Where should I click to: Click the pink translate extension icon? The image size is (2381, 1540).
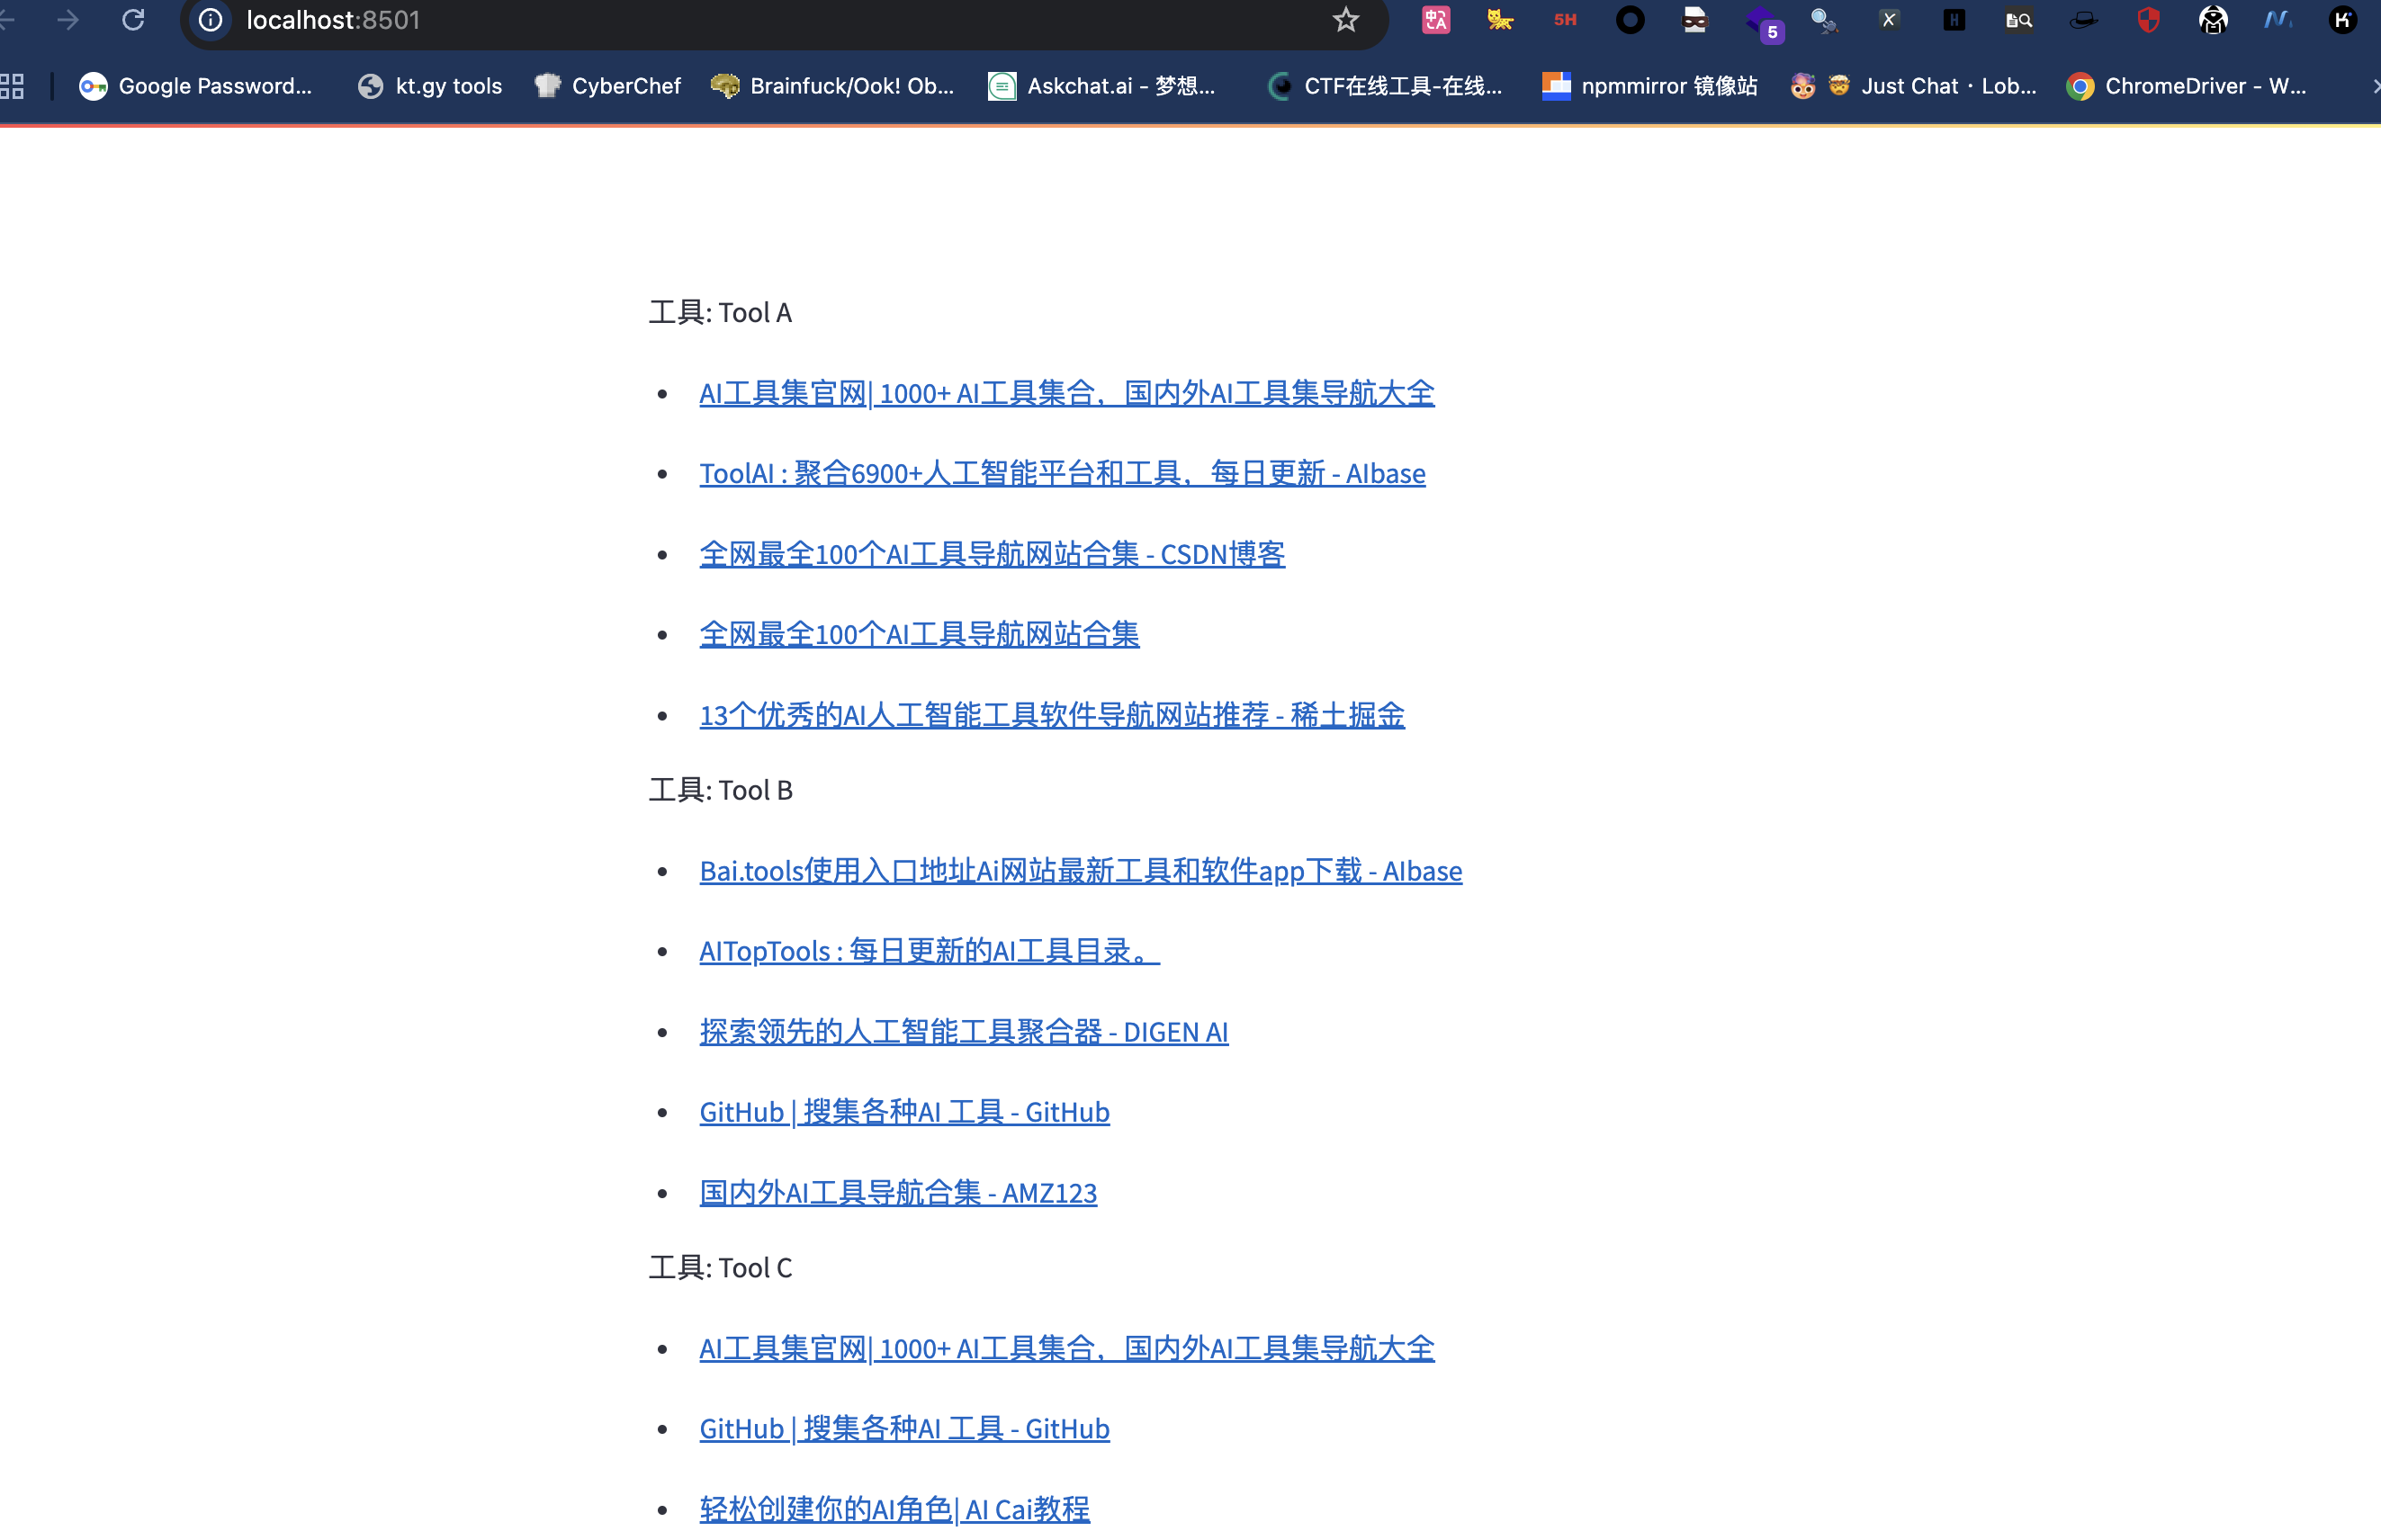[1435, 20]
